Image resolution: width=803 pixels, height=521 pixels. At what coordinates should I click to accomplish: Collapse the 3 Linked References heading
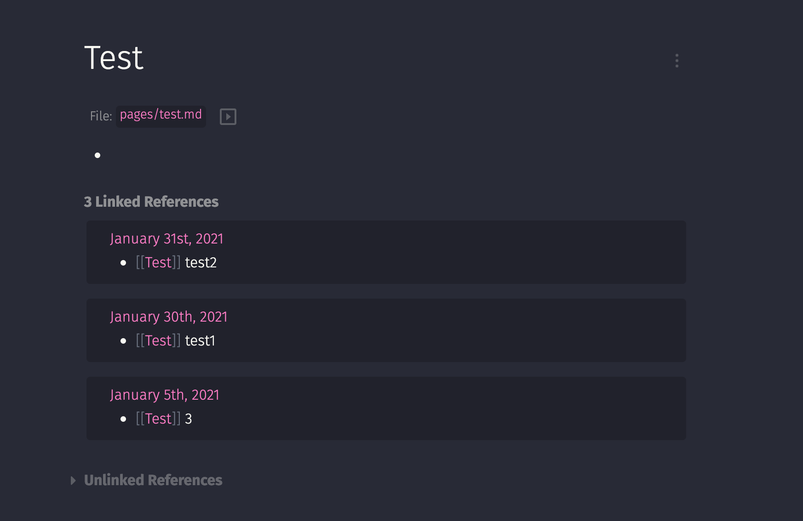click(x=151, y=202)
